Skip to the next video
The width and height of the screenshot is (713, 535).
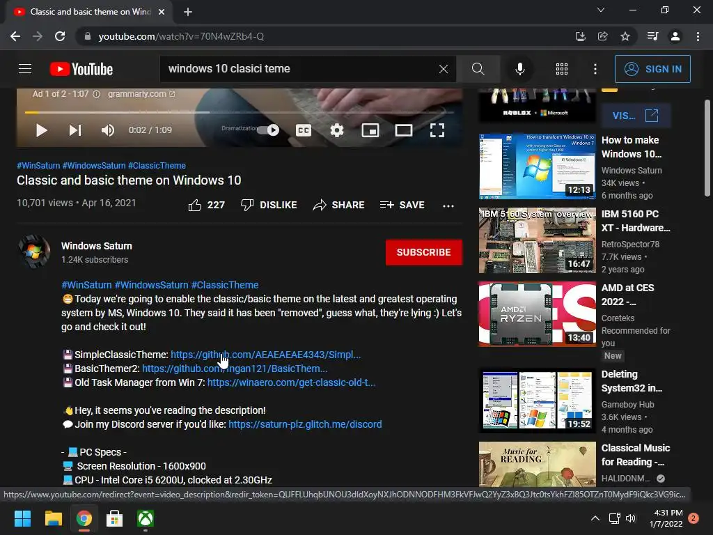75,130
